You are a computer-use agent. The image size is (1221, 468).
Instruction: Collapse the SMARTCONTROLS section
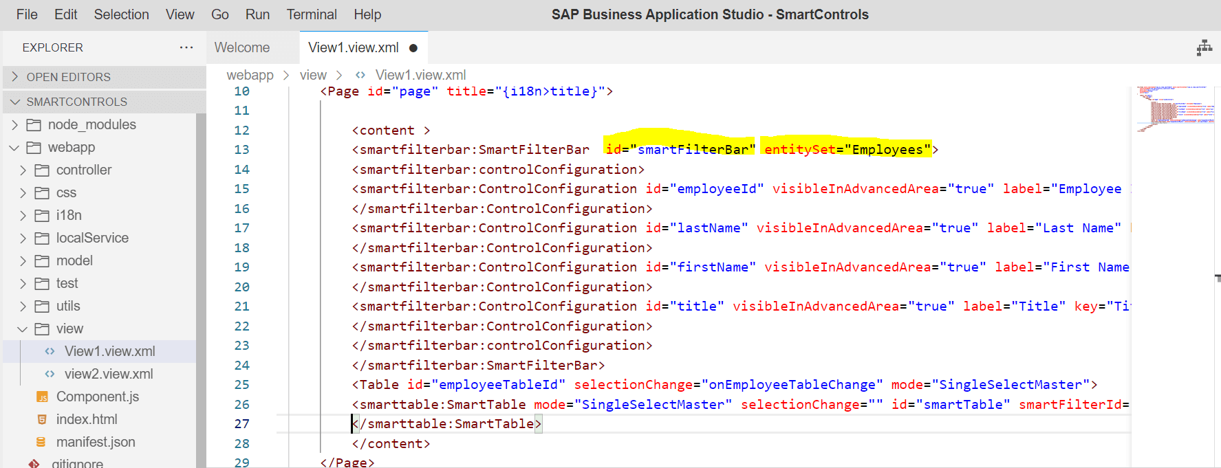[x=15, y=102]
